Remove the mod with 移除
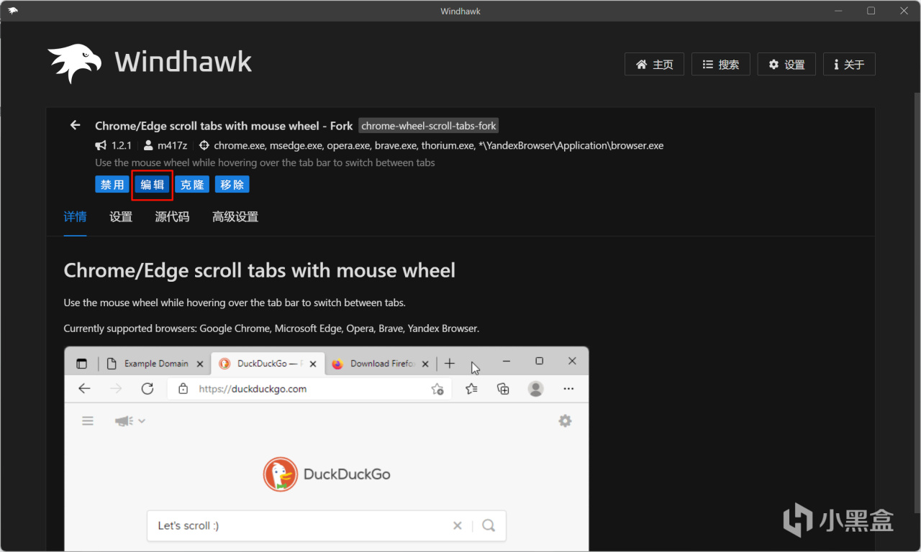 tap(232, 185)
